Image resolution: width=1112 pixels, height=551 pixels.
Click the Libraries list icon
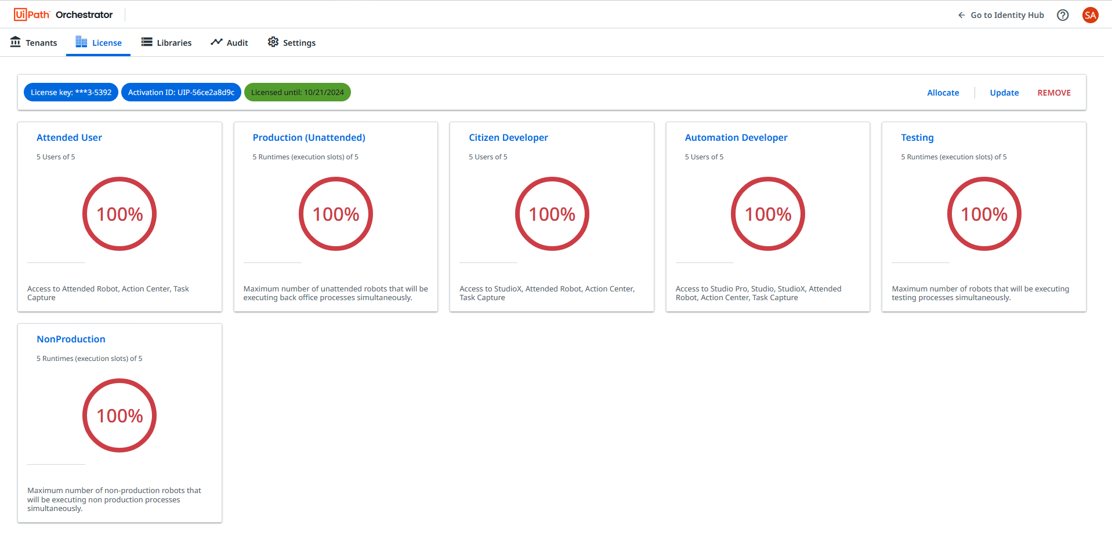pyautogui.click(x=147, y=42)
